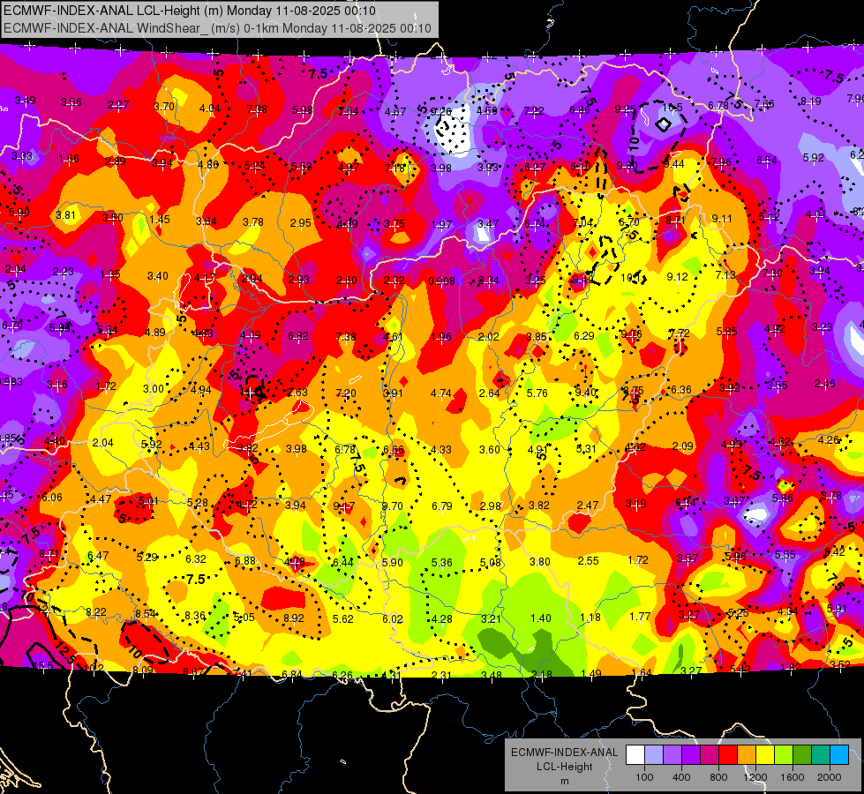Click grid value 8.19
This screenshot has height=794, width=864.
tap(810, 101)
